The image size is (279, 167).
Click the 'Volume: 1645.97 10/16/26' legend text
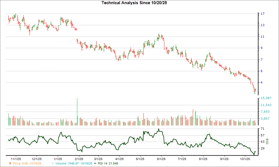click(74, 163)
